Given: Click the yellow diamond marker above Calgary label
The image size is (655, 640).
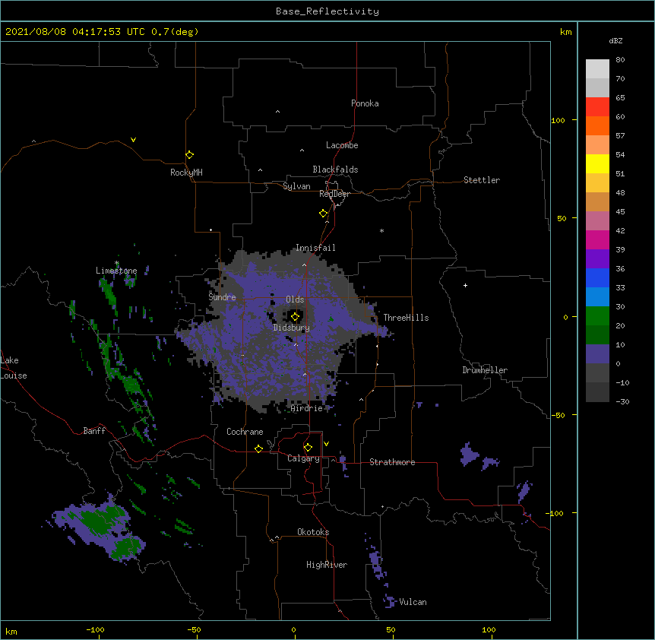Looking at the screenshot, I should pyautogui.click(x=309, y=448).
